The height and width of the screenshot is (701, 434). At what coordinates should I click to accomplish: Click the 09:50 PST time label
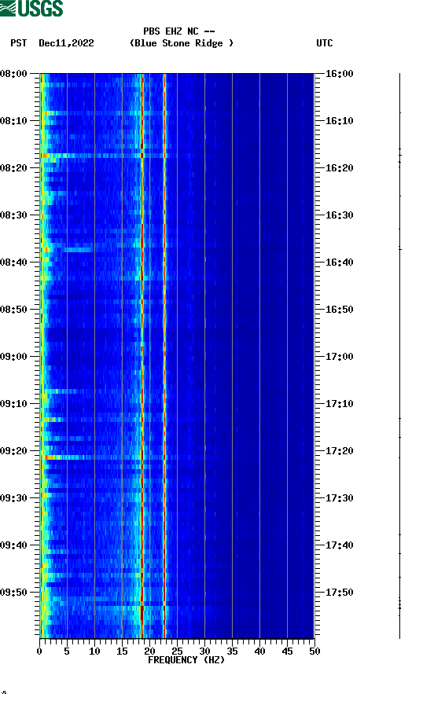[x=14, y=593]
